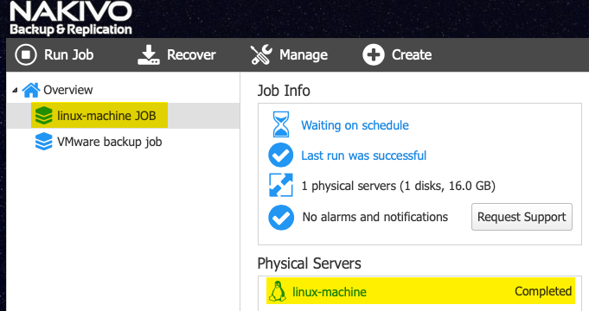This screenshot has height=311, width=589.
Task: Click the green stack icon of linux-machine JOB
Action: pos(43,116)
